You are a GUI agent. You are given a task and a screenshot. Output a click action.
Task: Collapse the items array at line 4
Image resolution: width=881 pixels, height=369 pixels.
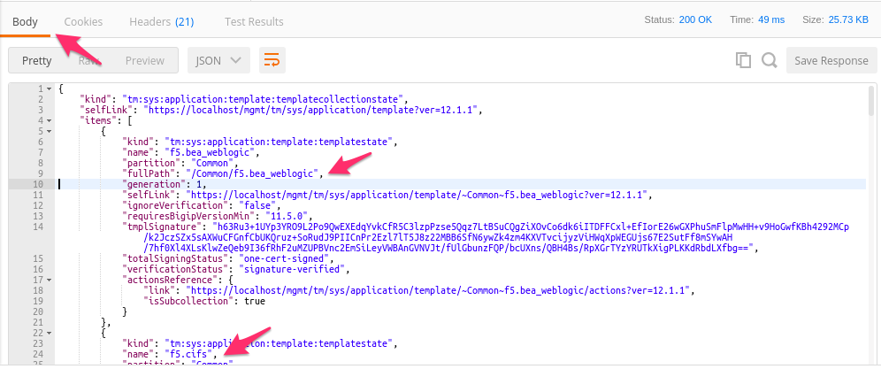click(49, 119)
